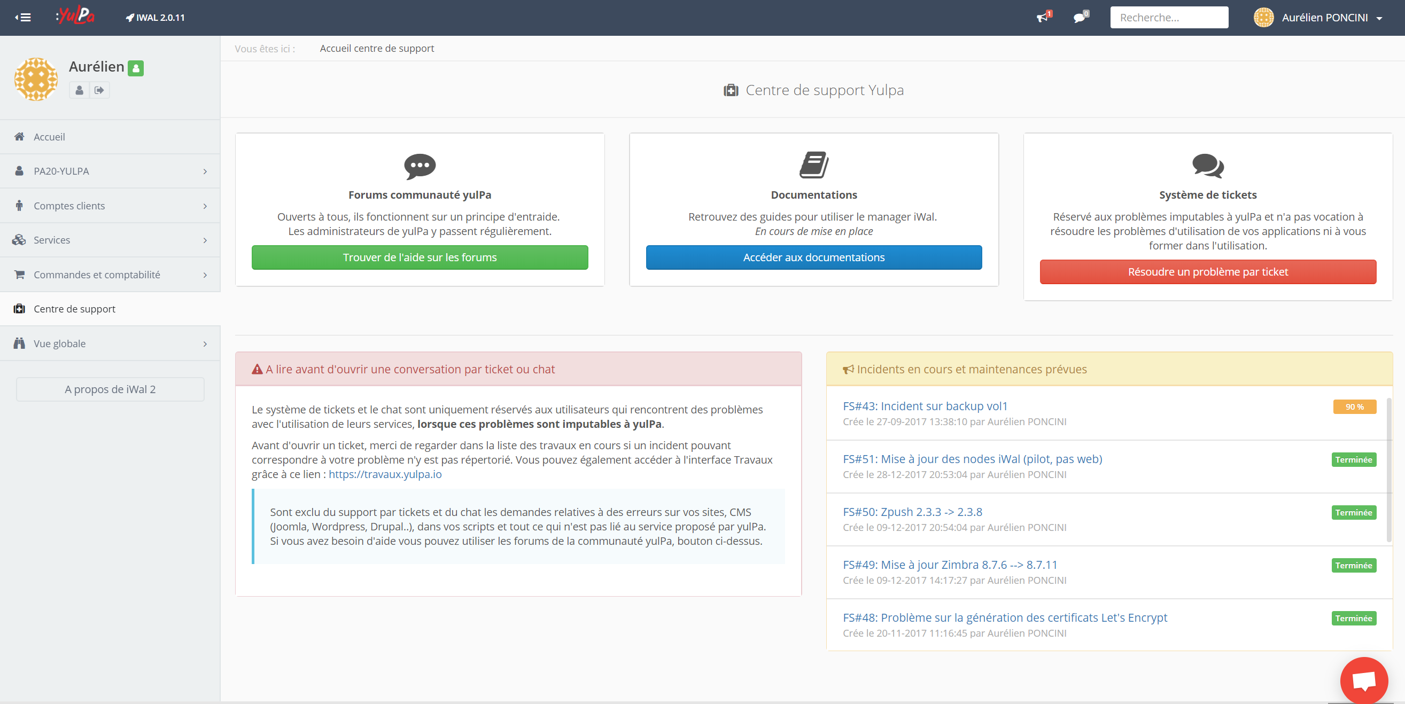Image resolution: width=1405 pixels, height=704 pixels.
Task: Click the 90 % progress badge for FS#43
Action: click(x=1354, y=407)
